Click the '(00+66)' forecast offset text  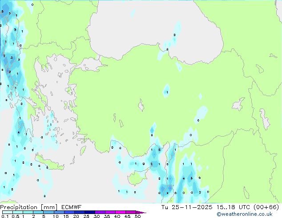click(266, 207)
